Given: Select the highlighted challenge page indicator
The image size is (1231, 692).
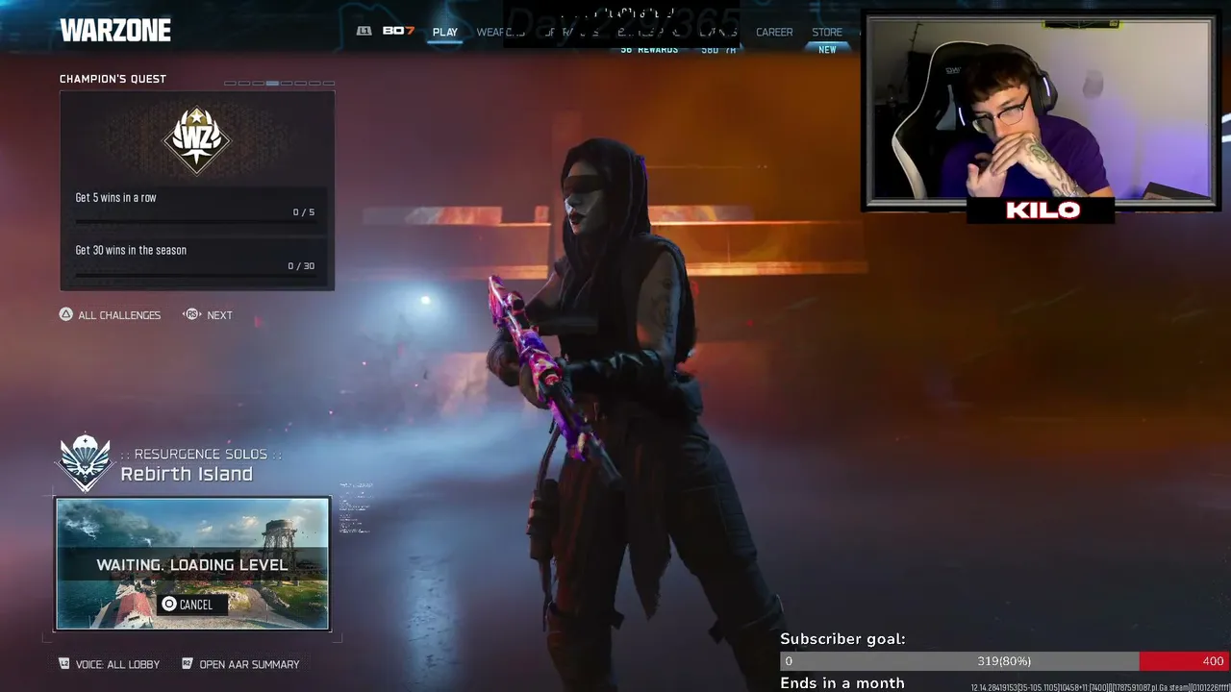Looking at the screenshot, I should coord(272,83).
